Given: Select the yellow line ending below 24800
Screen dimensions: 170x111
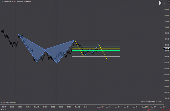Looking at the screenshot, I should click(x=103, y=53).
